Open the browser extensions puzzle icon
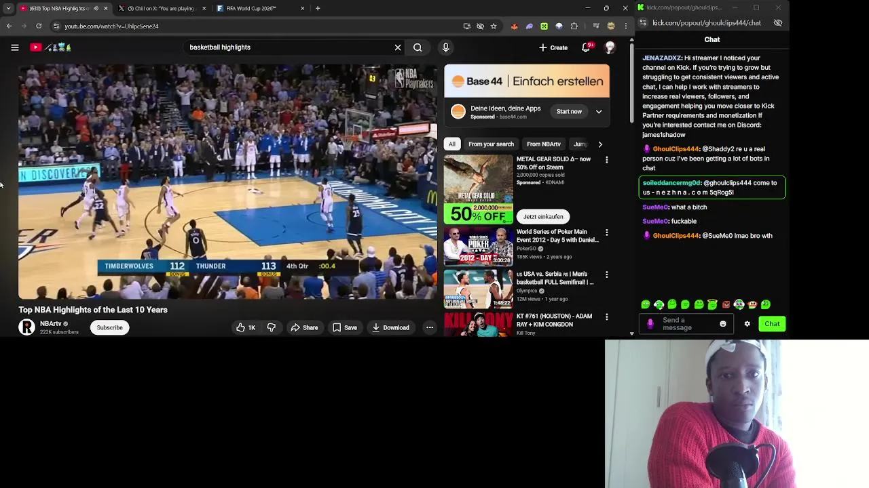 (x=574, y=26)
